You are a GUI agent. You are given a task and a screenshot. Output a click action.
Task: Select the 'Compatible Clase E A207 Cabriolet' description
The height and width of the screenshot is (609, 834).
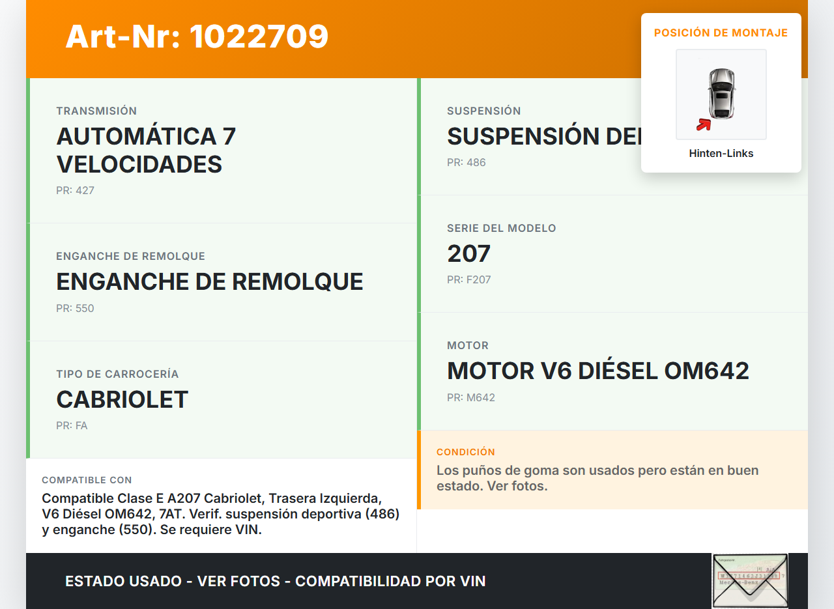(x=221, y=514)
